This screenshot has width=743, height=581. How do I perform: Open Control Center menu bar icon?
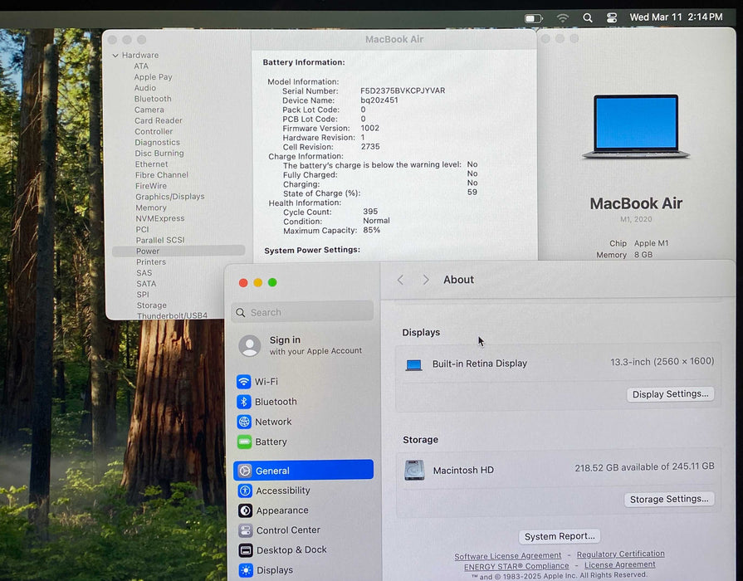tap(612, 18)
